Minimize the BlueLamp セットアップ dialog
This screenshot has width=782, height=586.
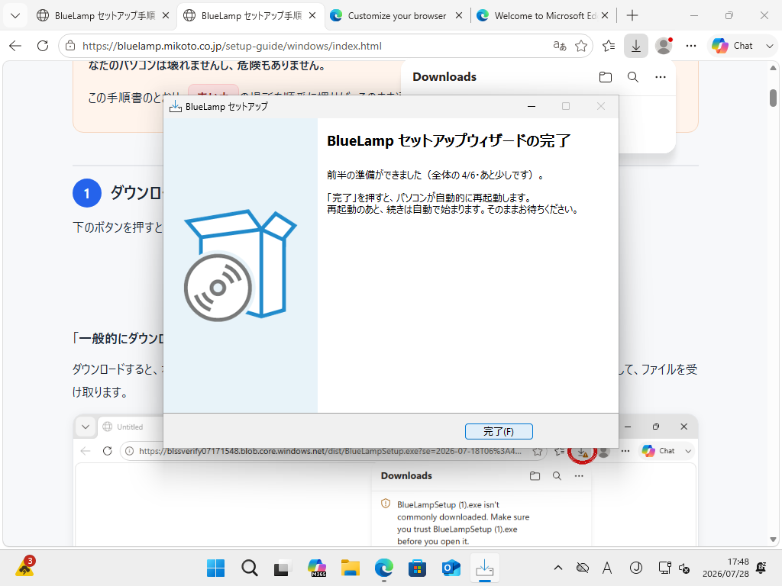point(532,106)
